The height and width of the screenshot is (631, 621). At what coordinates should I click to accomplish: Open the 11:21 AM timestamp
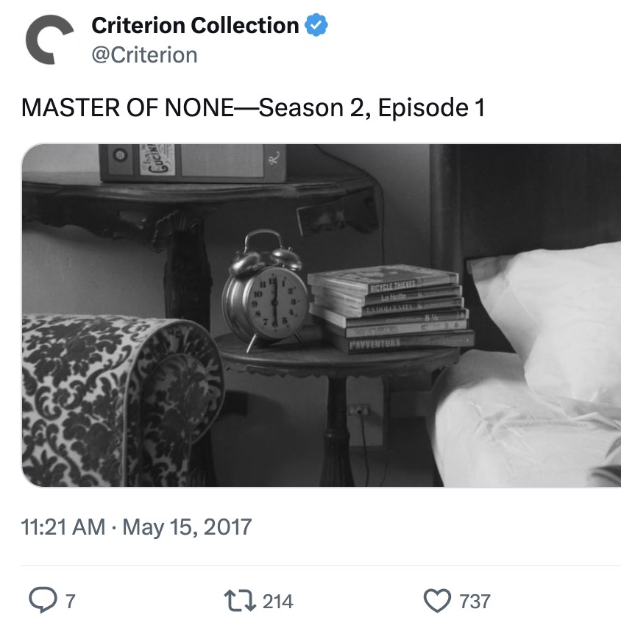point(63,527)
